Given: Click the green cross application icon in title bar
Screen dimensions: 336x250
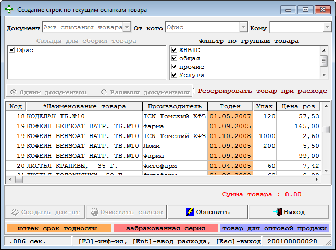Looking at the screenshot, I should 9,9.
